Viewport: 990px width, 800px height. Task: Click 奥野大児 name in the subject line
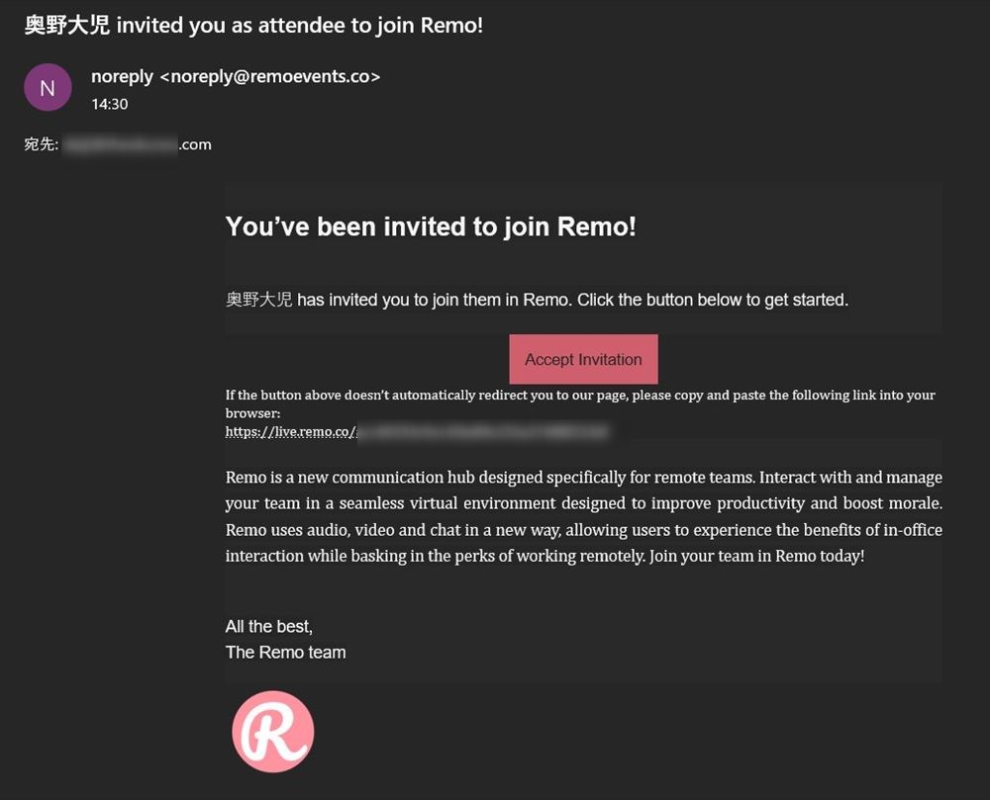pyautogui.click(x=67, y=26)
